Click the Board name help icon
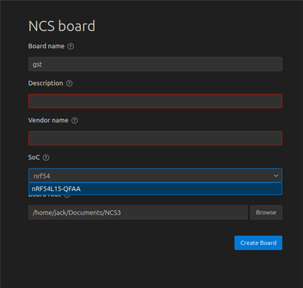 tap(71, 46)
